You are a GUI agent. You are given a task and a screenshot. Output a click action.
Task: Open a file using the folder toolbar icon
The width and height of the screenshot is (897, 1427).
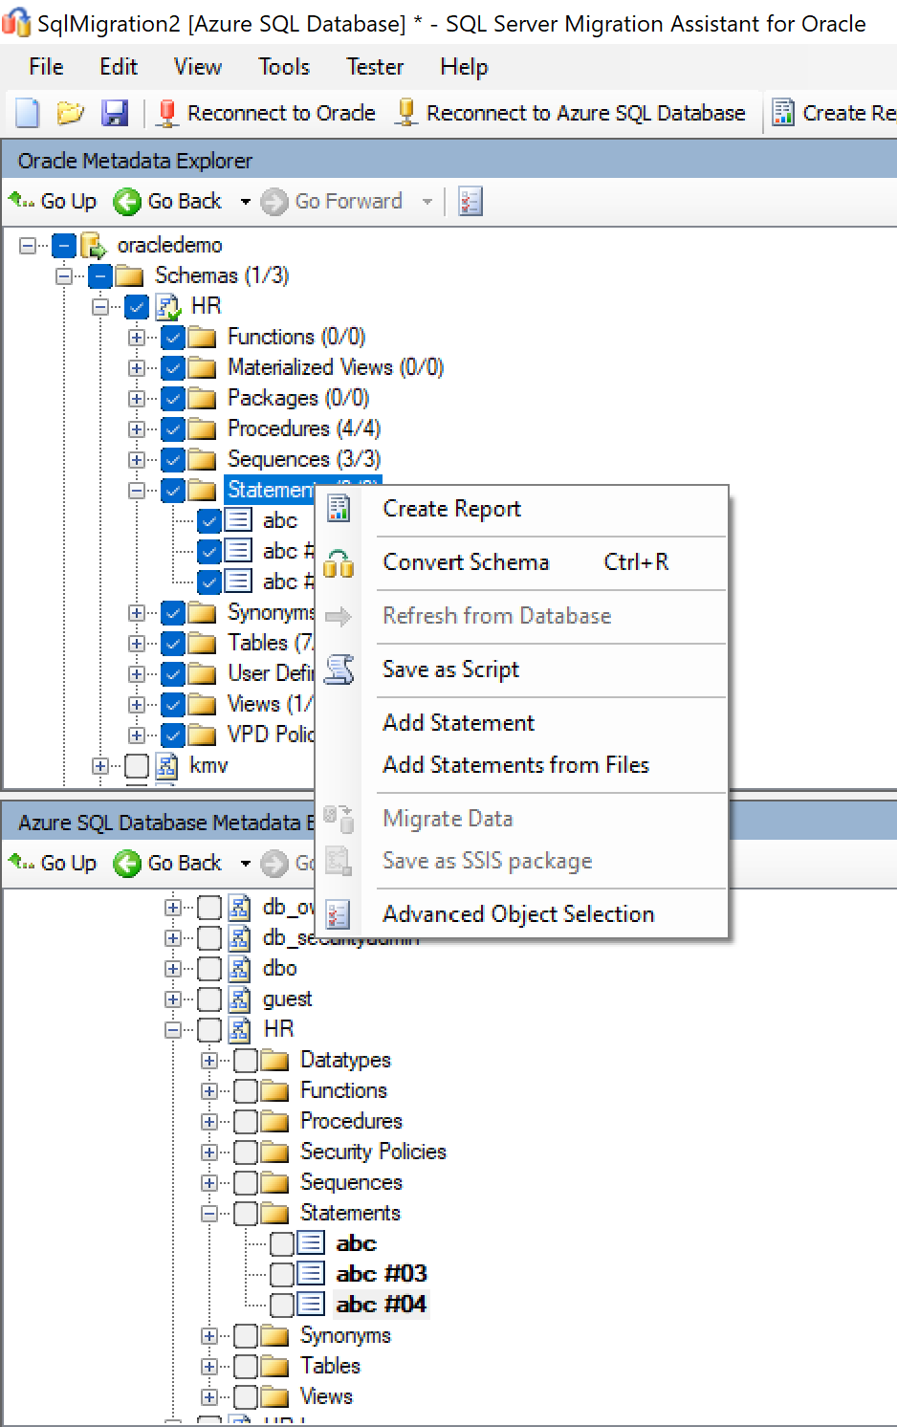71,112
